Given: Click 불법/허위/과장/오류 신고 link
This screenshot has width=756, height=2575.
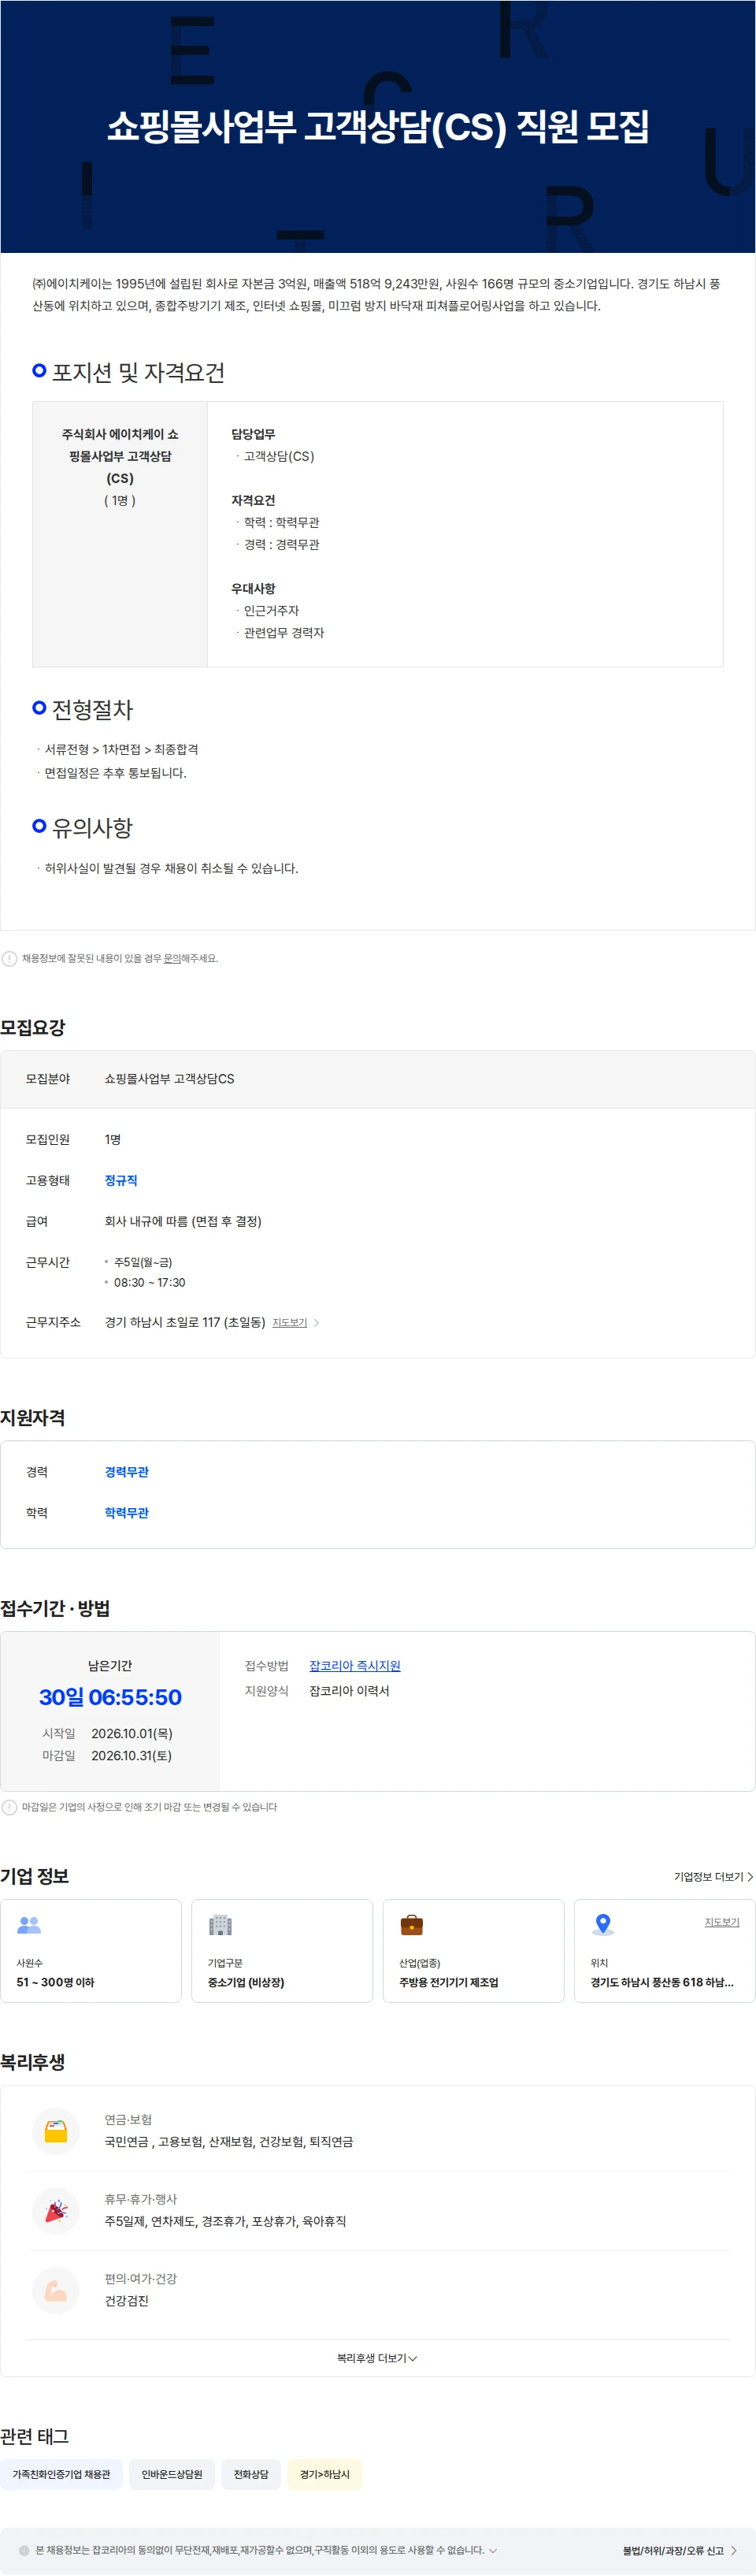Looking at the screenshot, I should [673, 2550].
